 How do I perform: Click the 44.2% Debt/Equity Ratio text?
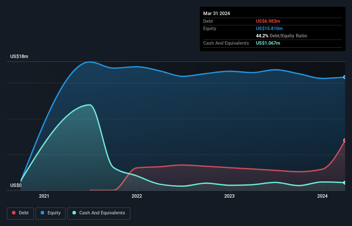pyautogui.click(x=281, y=36)
